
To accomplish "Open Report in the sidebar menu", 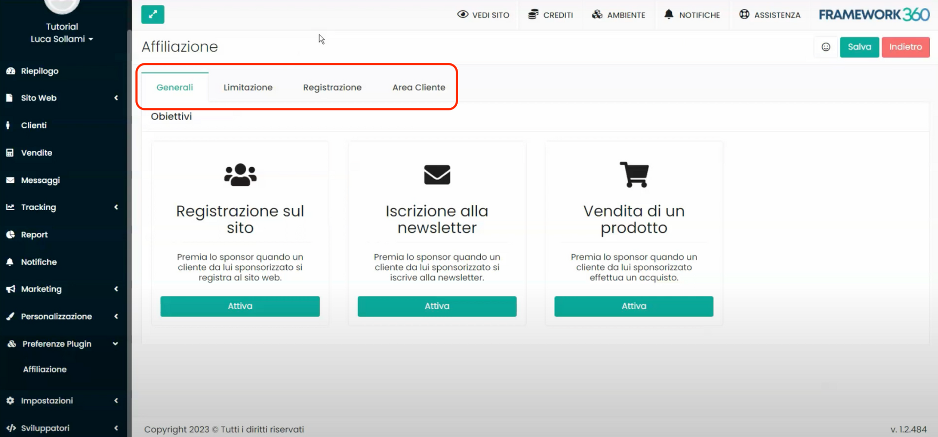I will tap(34, 235).
